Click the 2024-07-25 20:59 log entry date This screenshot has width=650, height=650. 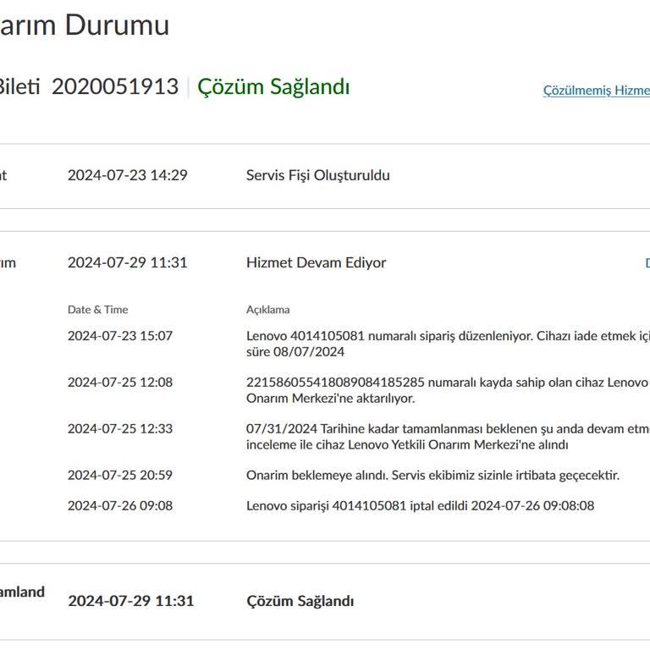120,475
